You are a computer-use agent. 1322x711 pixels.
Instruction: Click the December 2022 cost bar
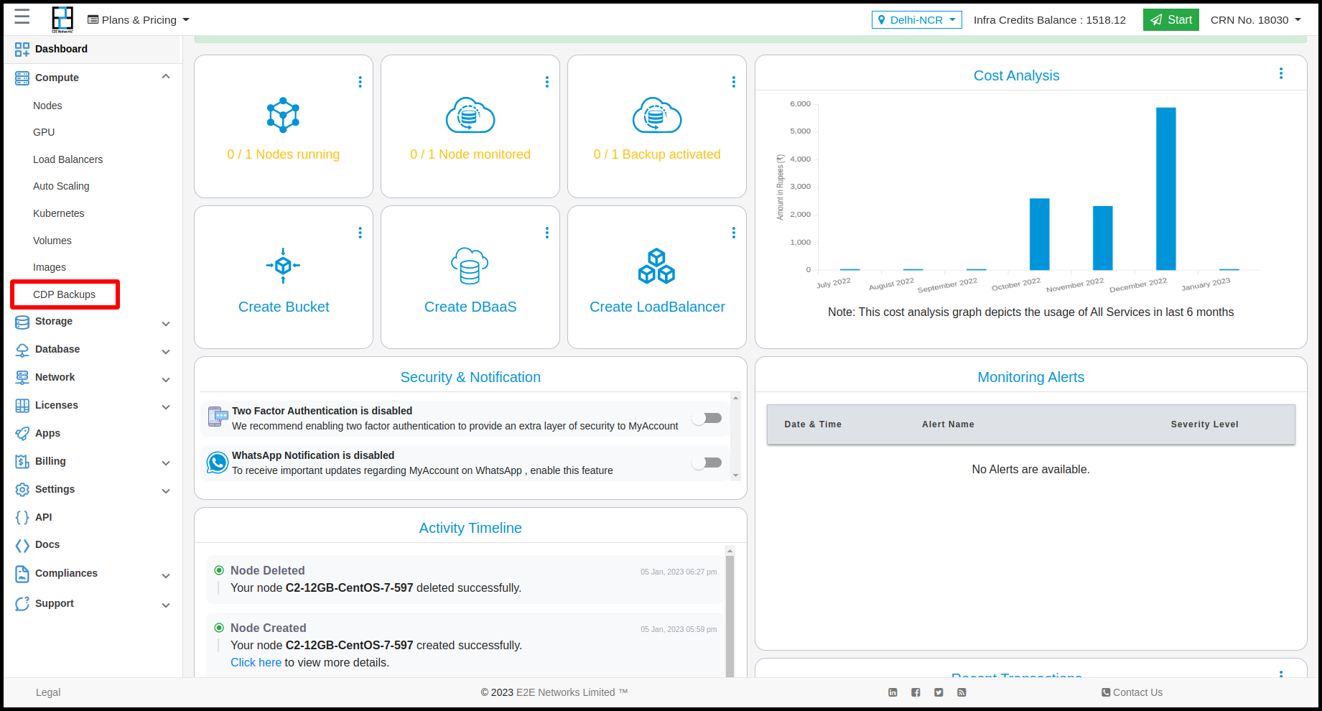click(1165, 189)
